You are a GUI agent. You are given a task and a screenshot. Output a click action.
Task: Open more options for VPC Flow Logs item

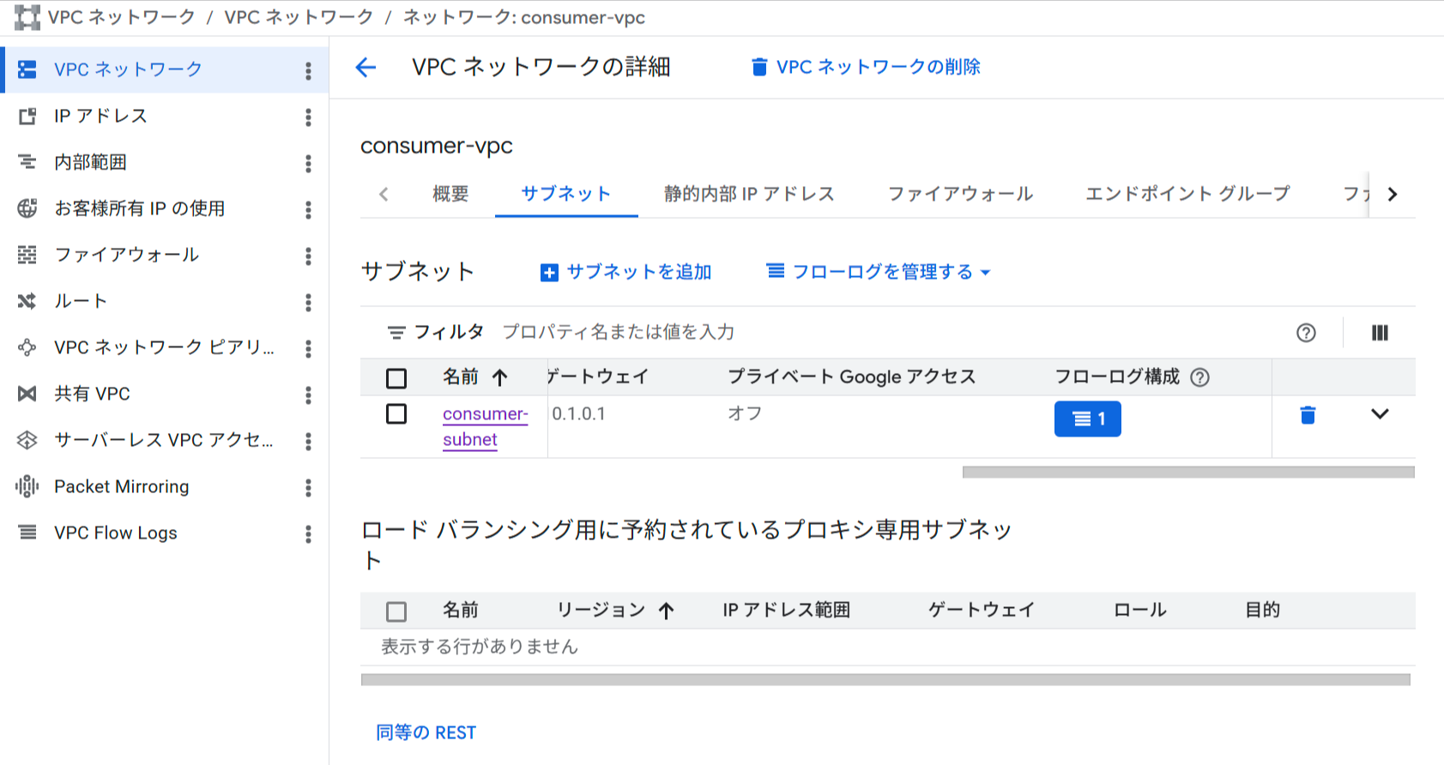point(308,533)
